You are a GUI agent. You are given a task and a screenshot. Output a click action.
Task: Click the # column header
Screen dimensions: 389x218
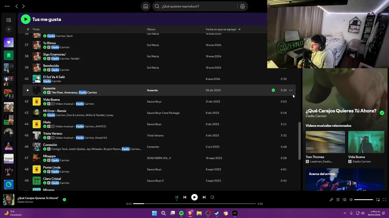pos(28,29)
